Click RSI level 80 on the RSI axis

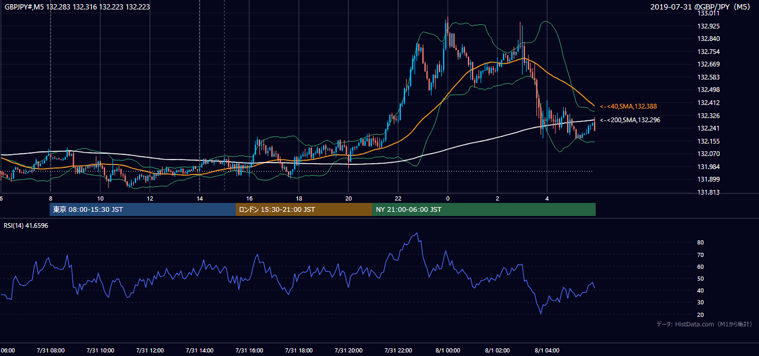coord(701,243)
